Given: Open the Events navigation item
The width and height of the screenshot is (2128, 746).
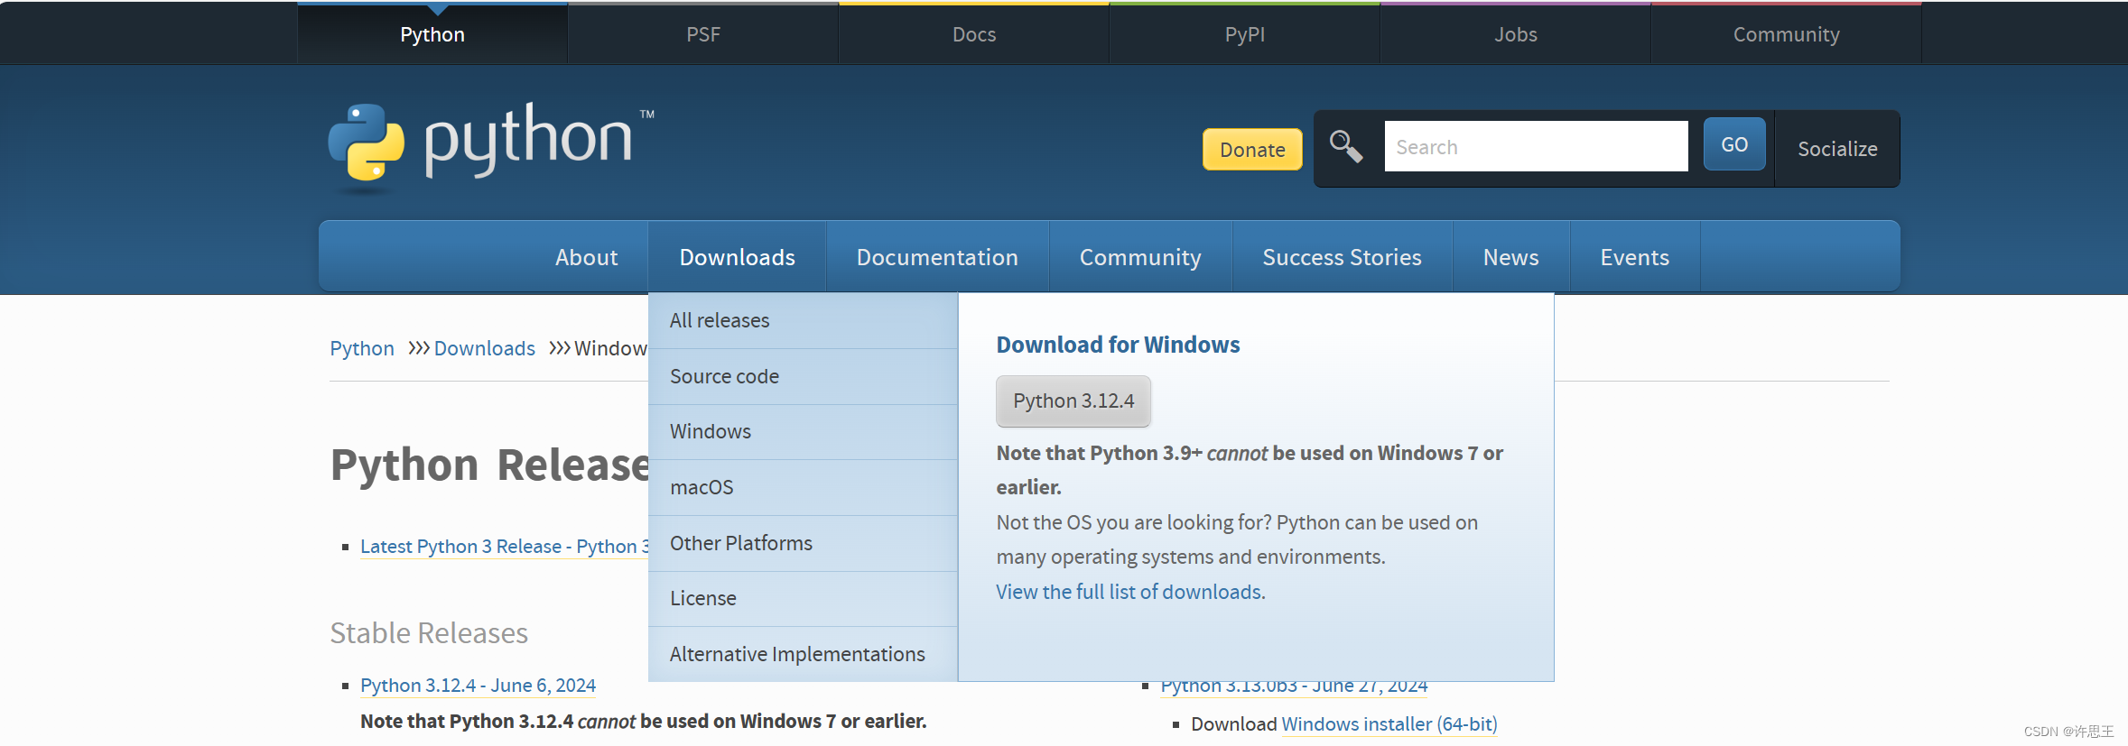Looking at the screenshot, I should [x=1635, y=257].
